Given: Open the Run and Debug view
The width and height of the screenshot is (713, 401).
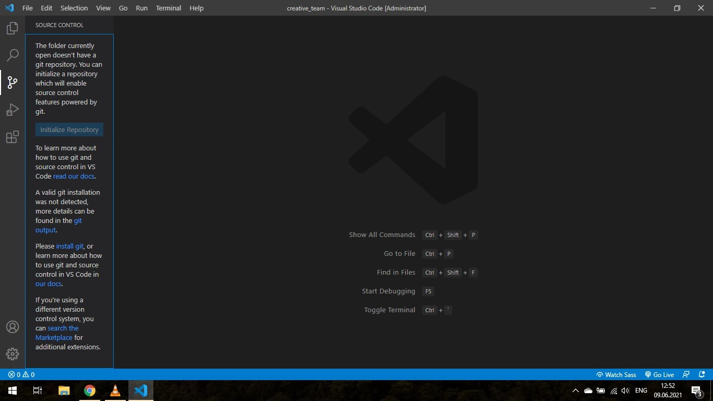Looking at the screenshot, I should [12, 110].
